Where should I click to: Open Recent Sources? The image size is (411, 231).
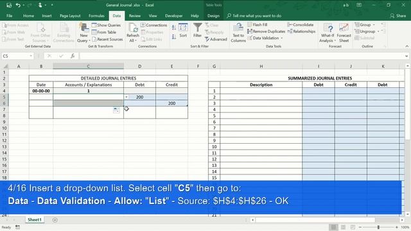click(x=107, y=39)
